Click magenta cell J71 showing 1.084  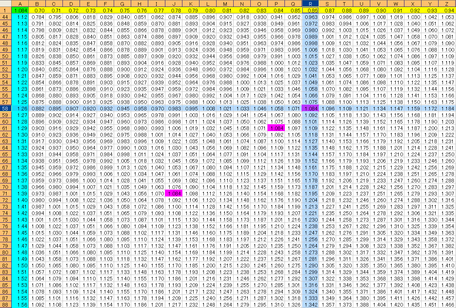(174, 194)
